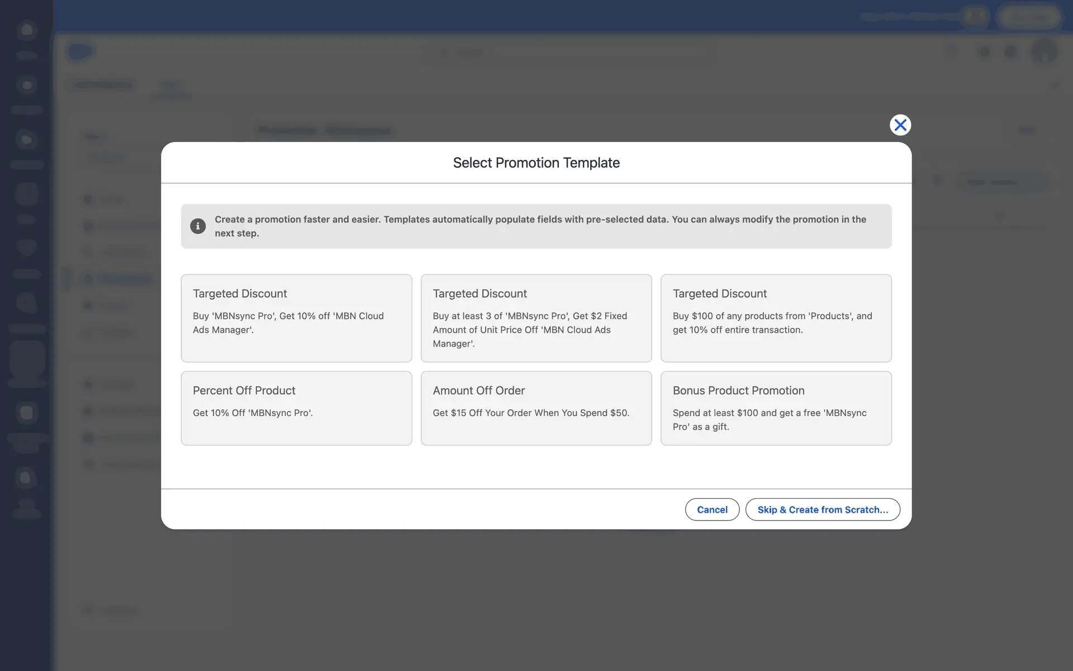Click third icon in dark left sidebar
The height and width of the screenshot is (671, 1073).
click(26, 139)
